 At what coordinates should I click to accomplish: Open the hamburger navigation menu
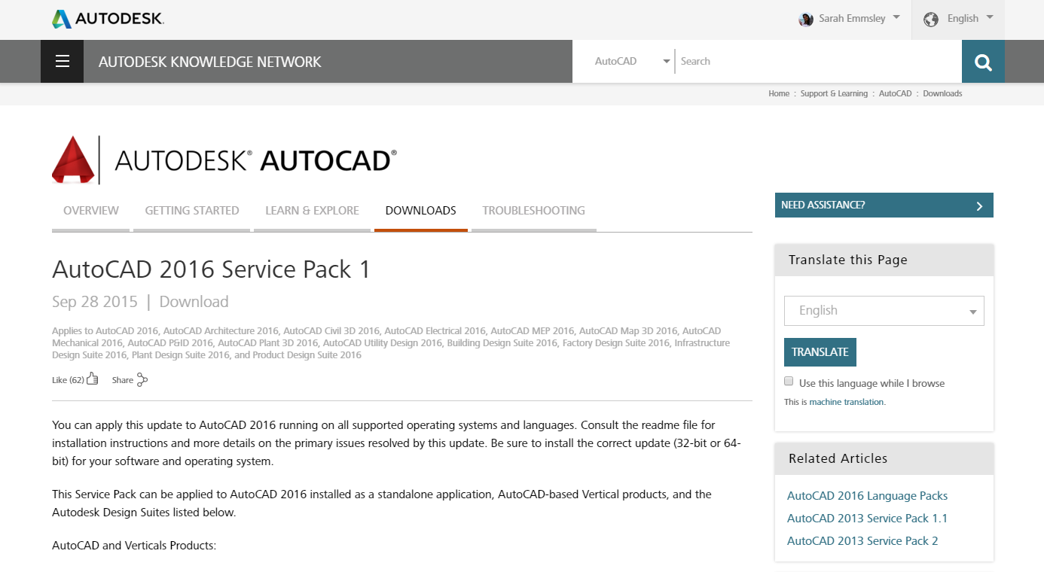63,61
